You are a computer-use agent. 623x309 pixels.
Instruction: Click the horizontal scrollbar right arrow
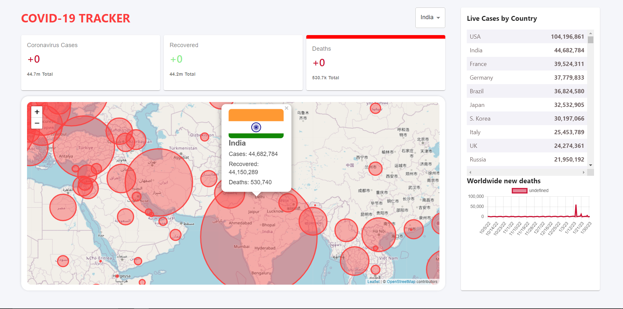584,172
